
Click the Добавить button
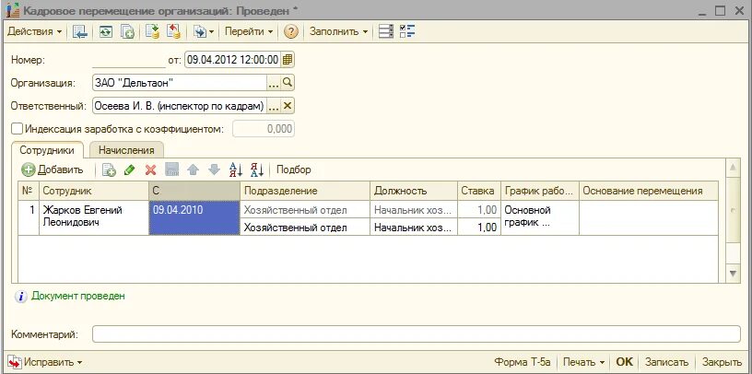[x=53, y=169]
